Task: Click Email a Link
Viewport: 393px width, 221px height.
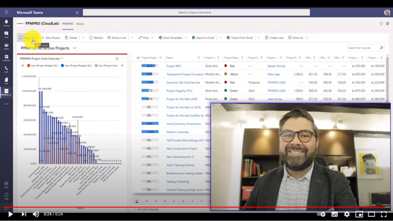Action: 117,38
